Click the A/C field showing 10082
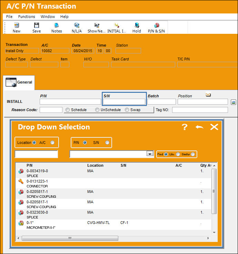The image size is (238, 254). coord(55,51)
